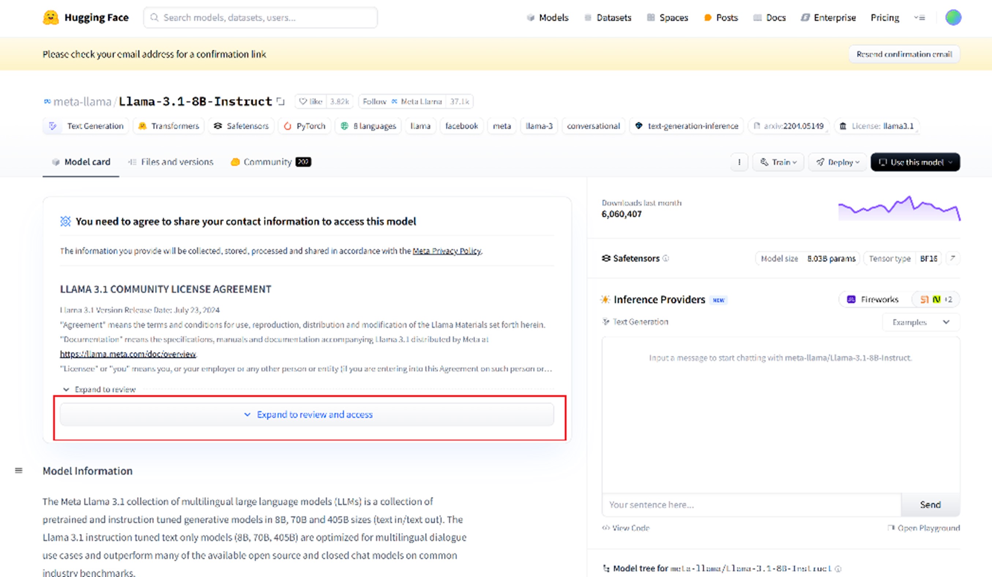Click Resend confirmation email button
Viewport: 992px width, 577px height.
(904, 54)
